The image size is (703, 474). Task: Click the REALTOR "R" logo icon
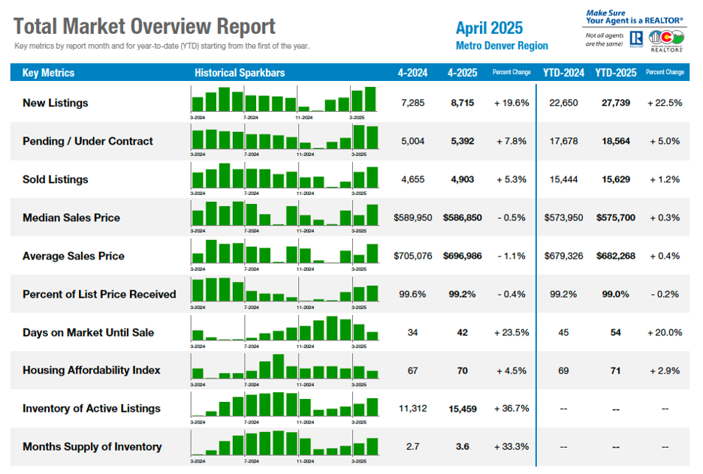click(x=636, y=39)
